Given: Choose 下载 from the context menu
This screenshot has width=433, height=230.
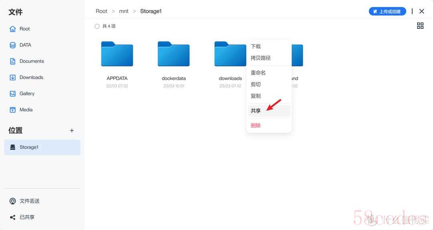Looking at the screenshot, I should (256, 46).
